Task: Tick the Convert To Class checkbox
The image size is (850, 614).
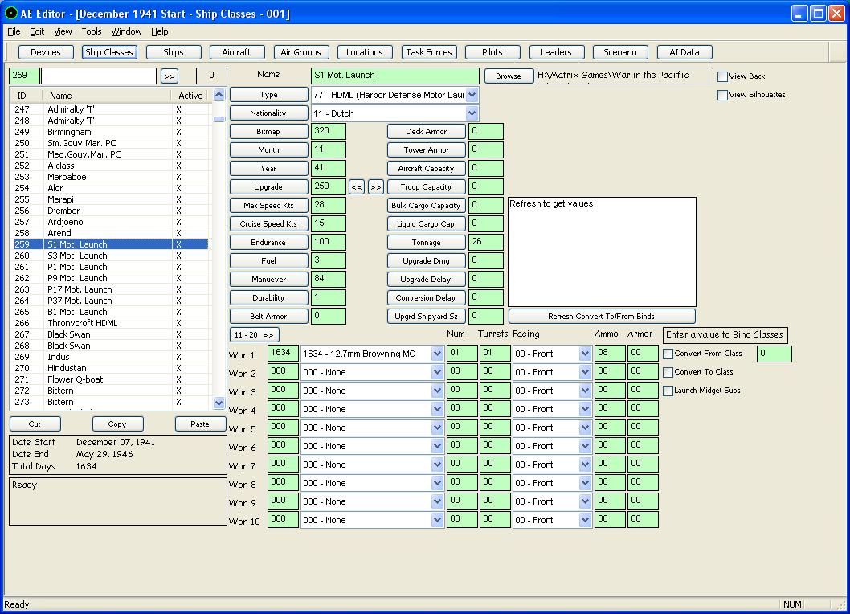Action: tap(668, 372)
